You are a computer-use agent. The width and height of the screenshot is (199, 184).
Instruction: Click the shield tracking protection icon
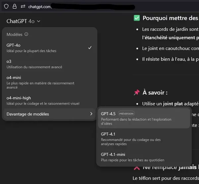6,6
